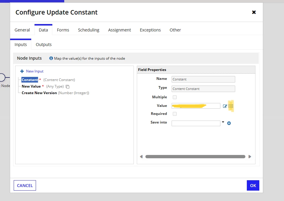Go to the Scheduling tab
The width and height of the screenshot is (284, 201).
[x=89, y=30]
